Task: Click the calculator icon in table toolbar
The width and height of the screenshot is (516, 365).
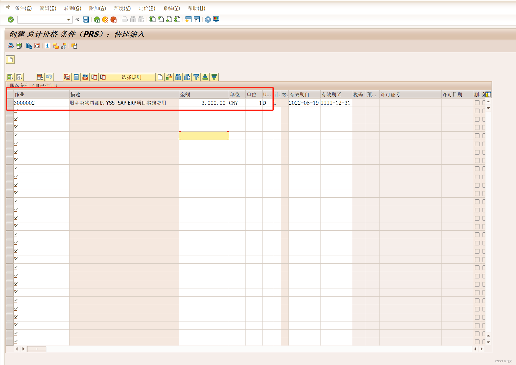Action: pos(76,77)
